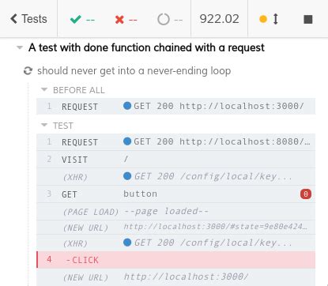Collapse the TEST commands section
This screenshot has width=328, height=286.
(x=44, y=125)
